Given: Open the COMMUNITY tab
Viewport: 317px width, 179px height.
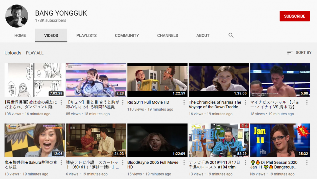Looking at the screenshot, I should coord(127,35).
